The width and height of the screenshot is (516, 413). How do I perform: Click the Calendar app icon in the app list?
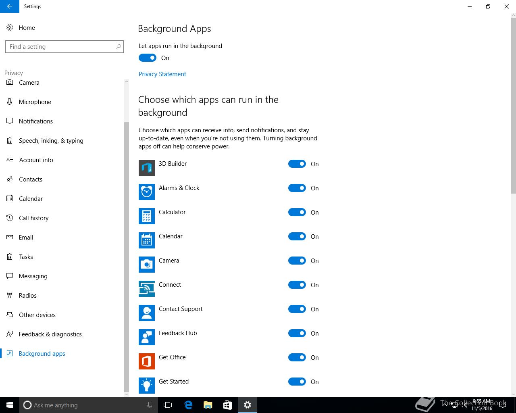click(147, 240)
